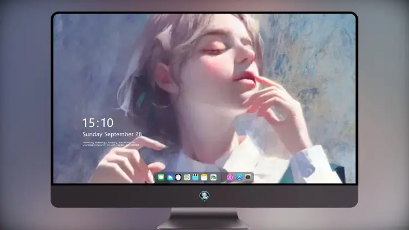The image size is (409, 230).
Task: Open the Weather app in dock
Action: click(170, 178)
